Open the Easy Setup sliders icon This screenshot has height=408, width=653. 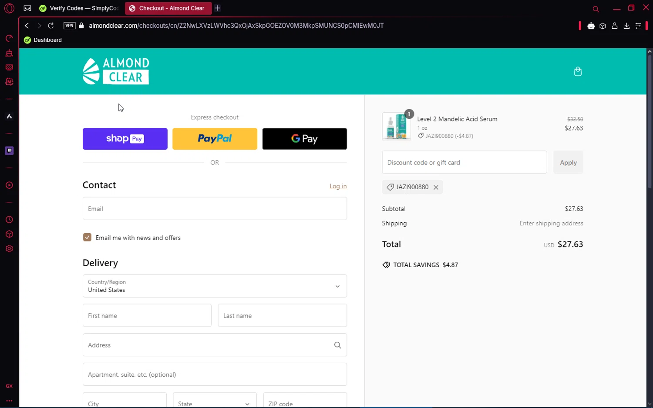coord(638,26)
